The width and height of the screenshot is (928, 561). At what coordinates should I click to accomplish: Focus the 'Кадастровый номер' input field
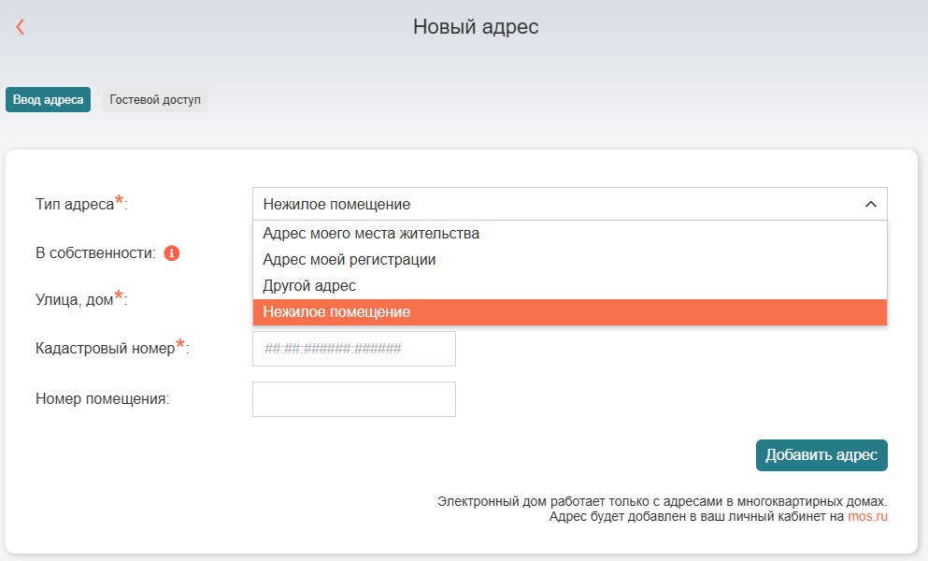(x=353, y=349)
